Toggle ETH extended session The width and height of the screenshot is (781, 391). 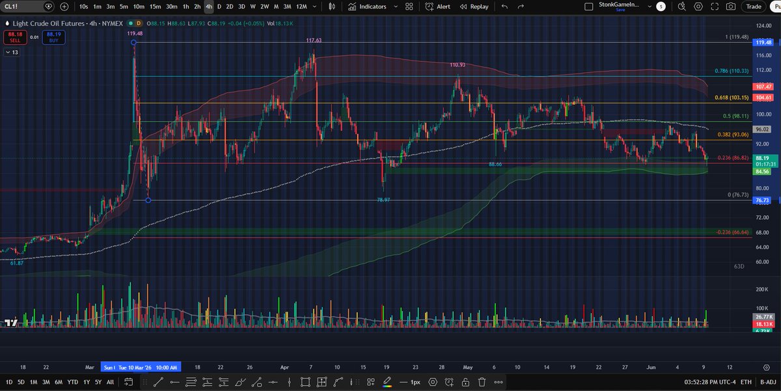(745, 382)
